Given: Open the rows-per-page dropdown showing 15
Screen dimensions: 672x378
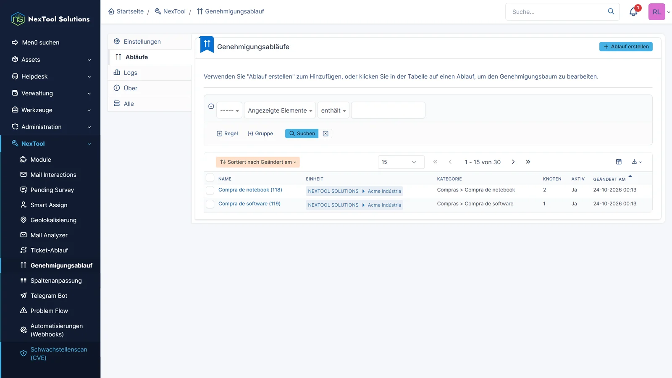Looking at the screenshot, I should coord(401,162).
